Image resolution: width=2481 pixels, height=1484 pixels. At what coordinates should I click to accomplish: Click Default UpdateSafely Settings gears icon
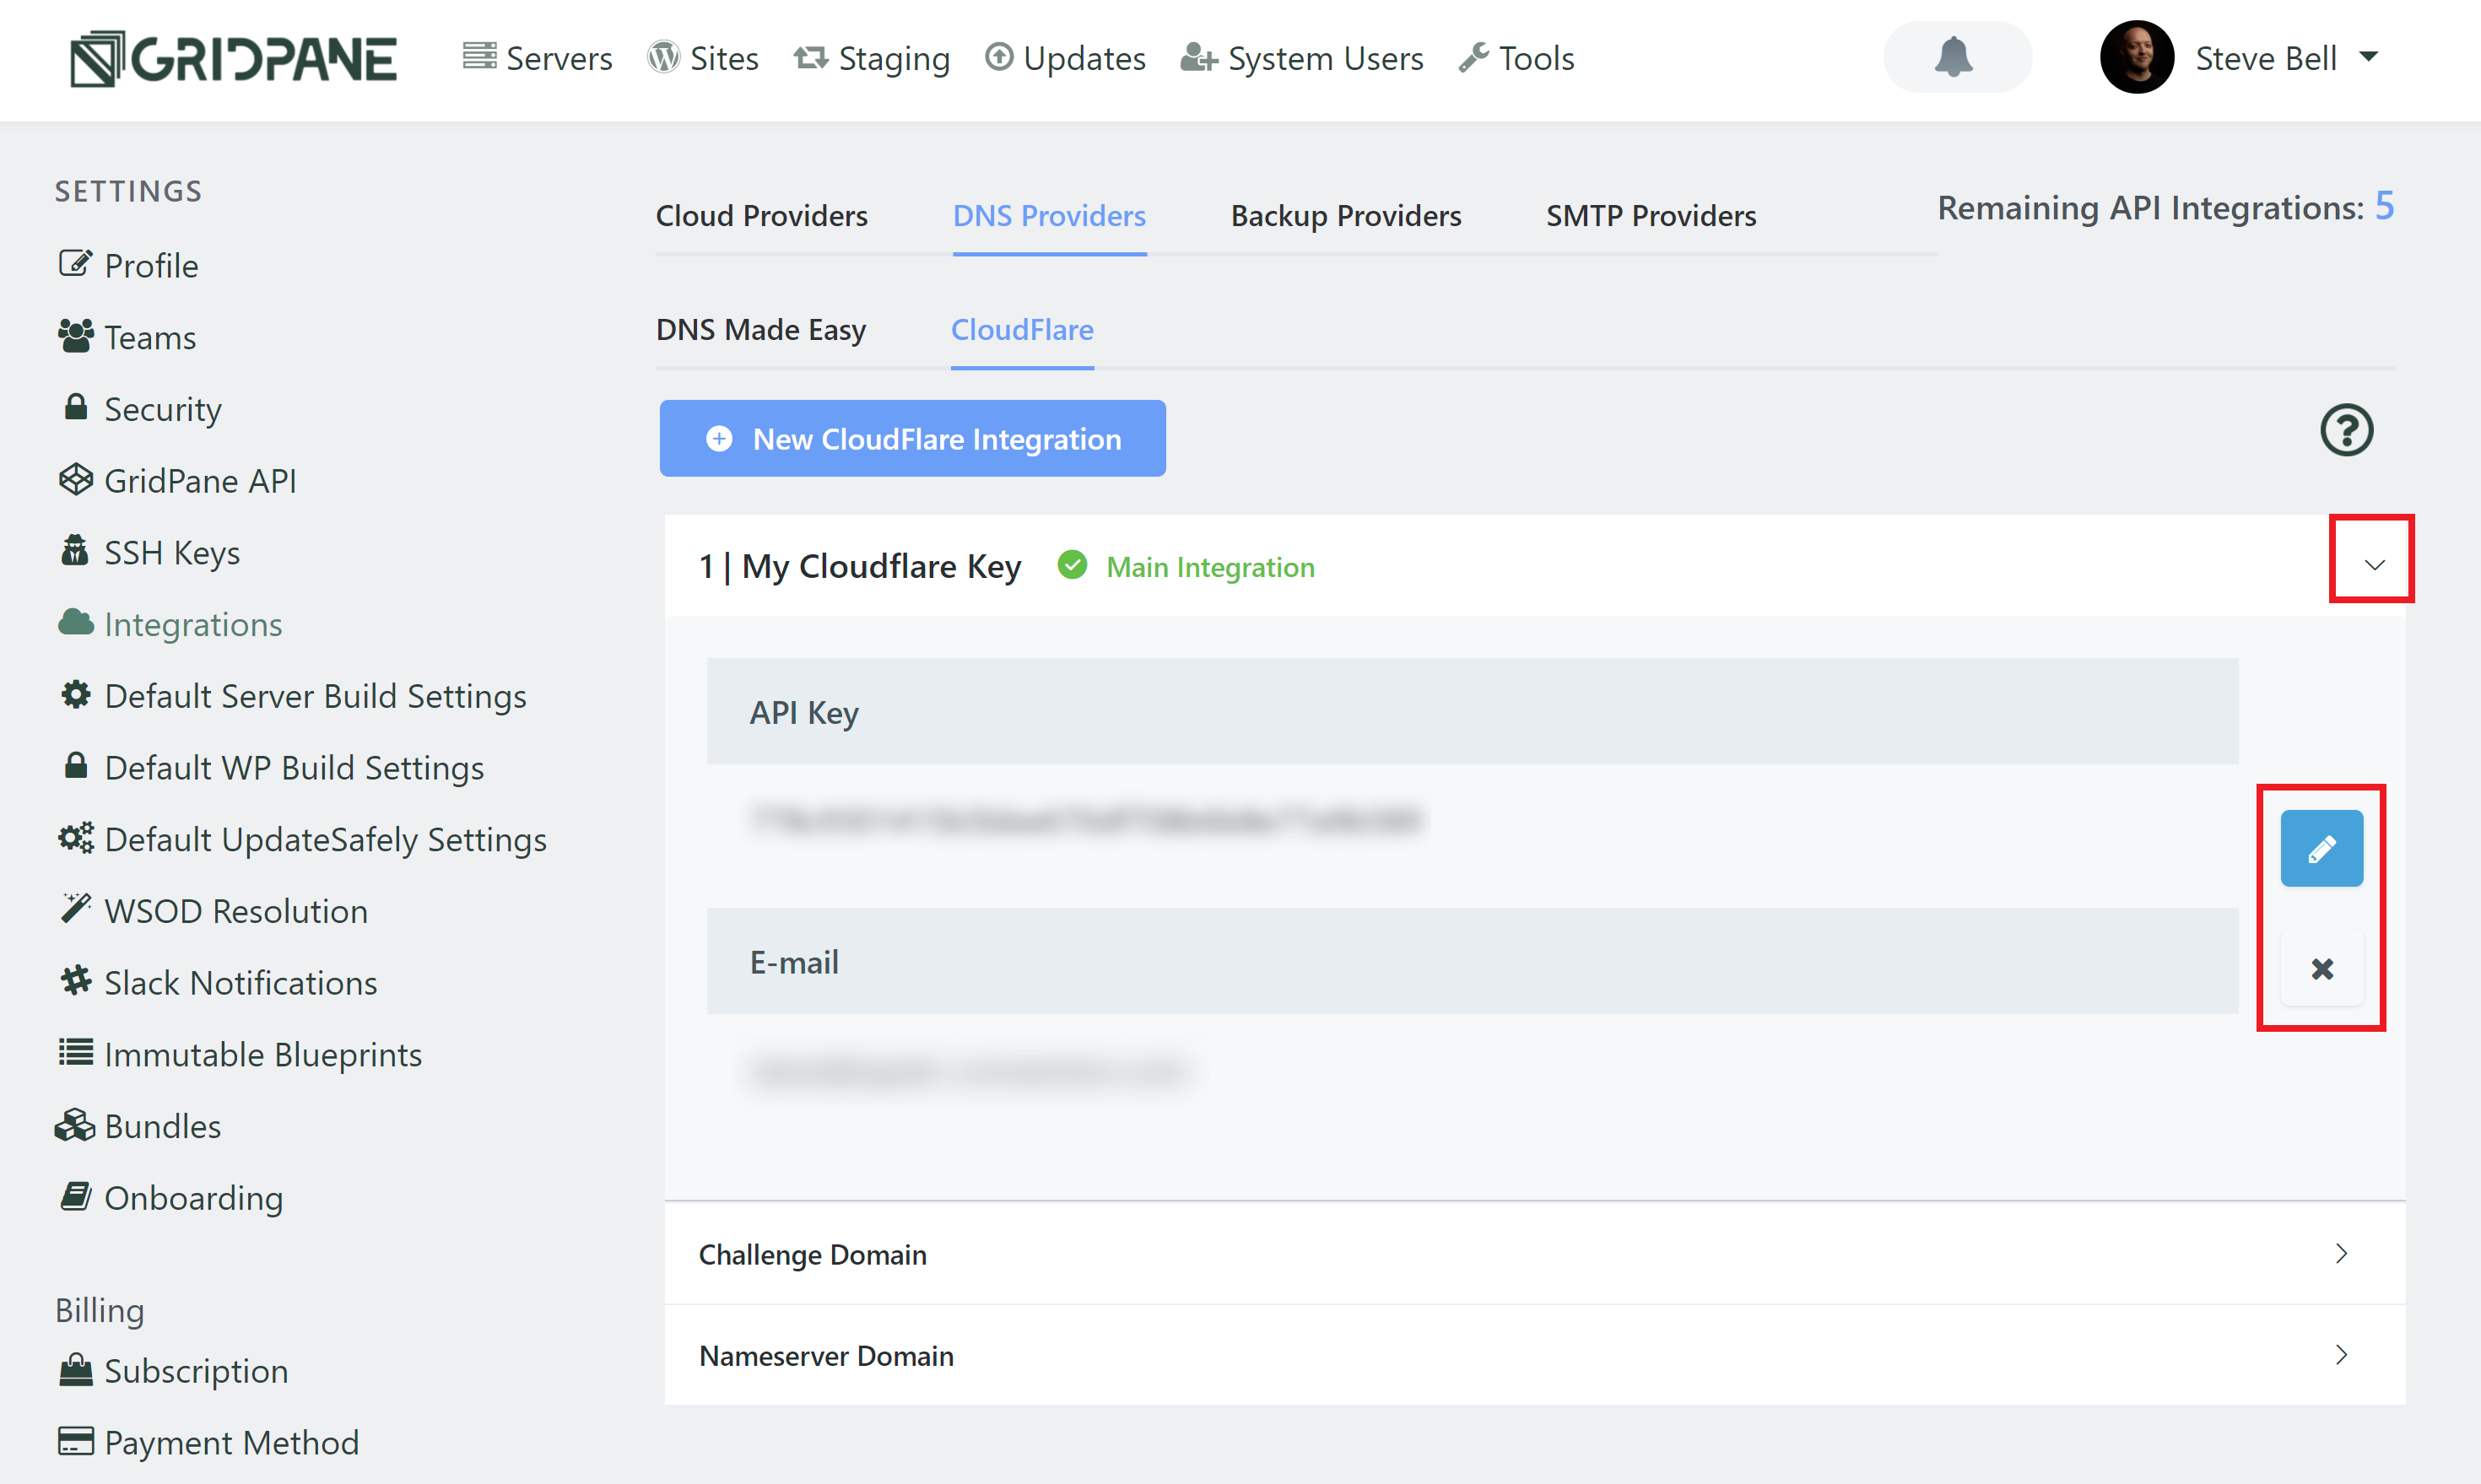click(75, 838)
